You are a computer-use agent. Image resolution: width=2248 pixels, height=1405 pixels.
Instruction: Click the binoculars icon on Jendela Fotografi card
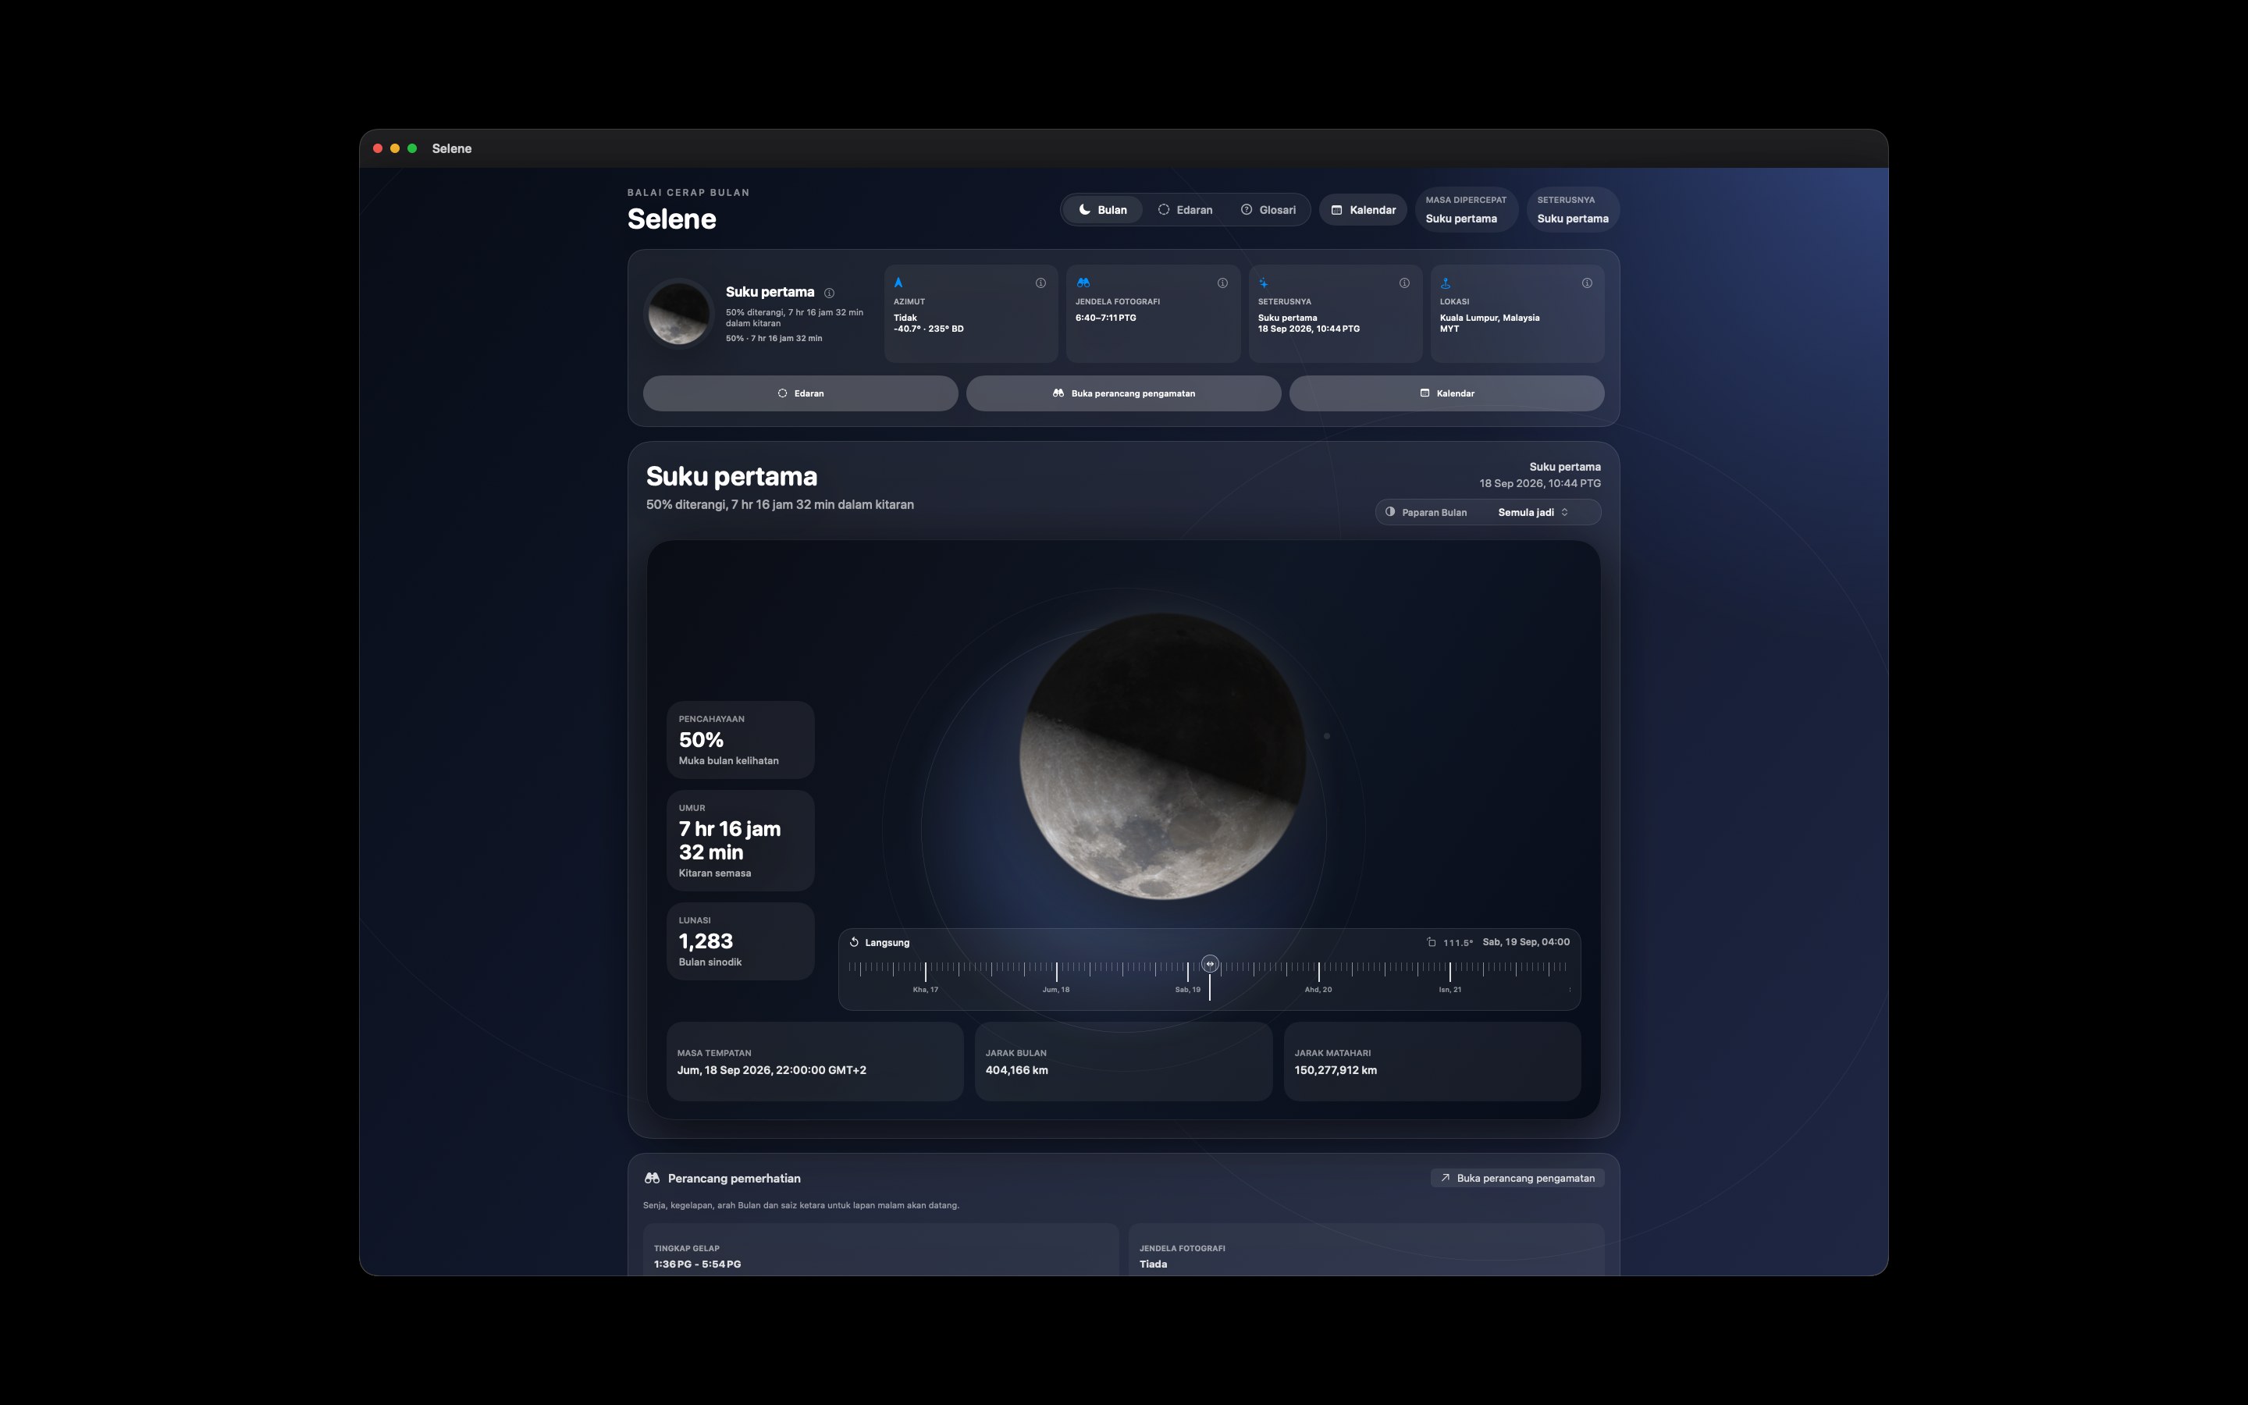coord(1082,283)
